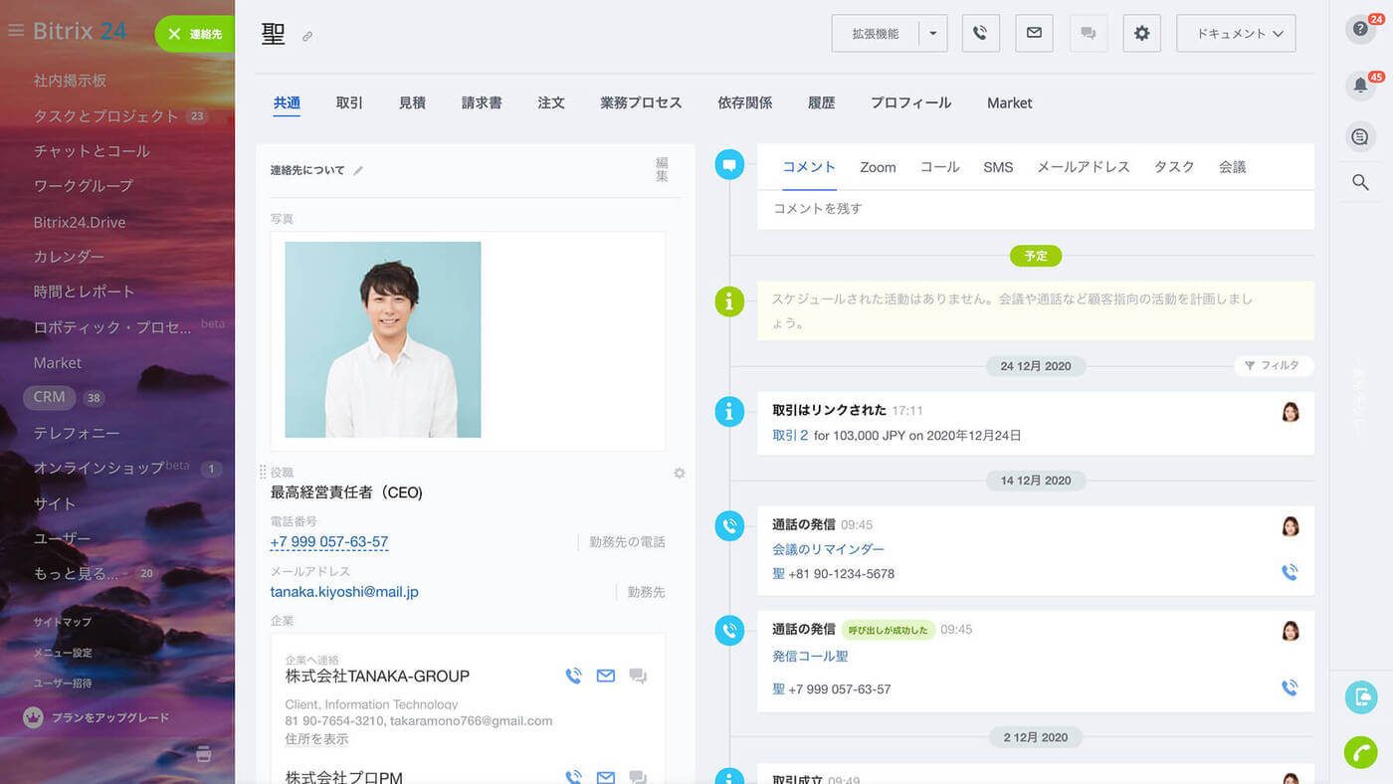Viewport: 1393px width, 784px height.
Task: Click プランをアップグレード in sidebar
Action: (109, 717)
